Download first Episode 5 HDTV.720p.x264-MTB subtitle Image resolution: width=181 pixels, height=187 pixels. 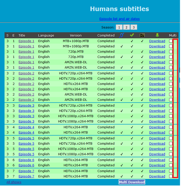click(157, 138)
